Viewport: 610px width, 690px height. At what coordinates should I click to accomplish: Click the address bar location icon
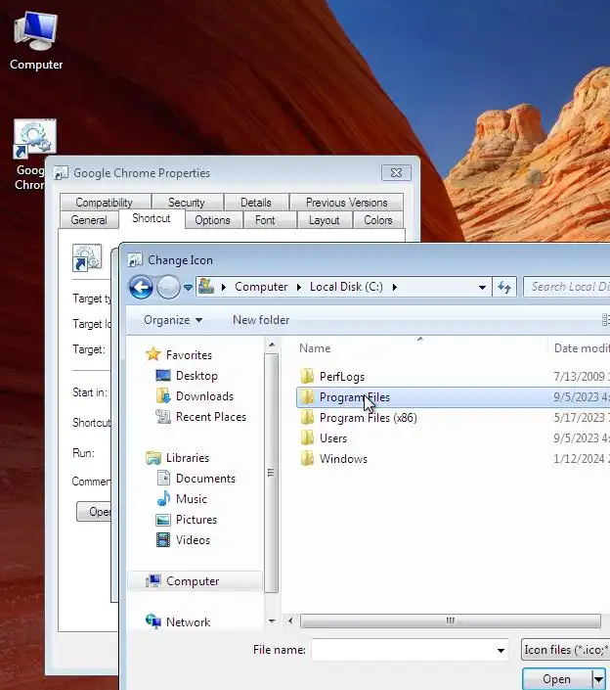tap(206, 287)
